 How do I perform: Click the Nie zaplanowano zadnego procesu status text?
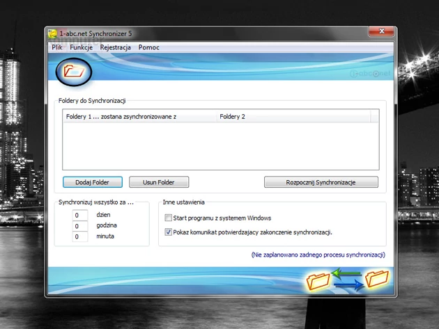(318, 255)
